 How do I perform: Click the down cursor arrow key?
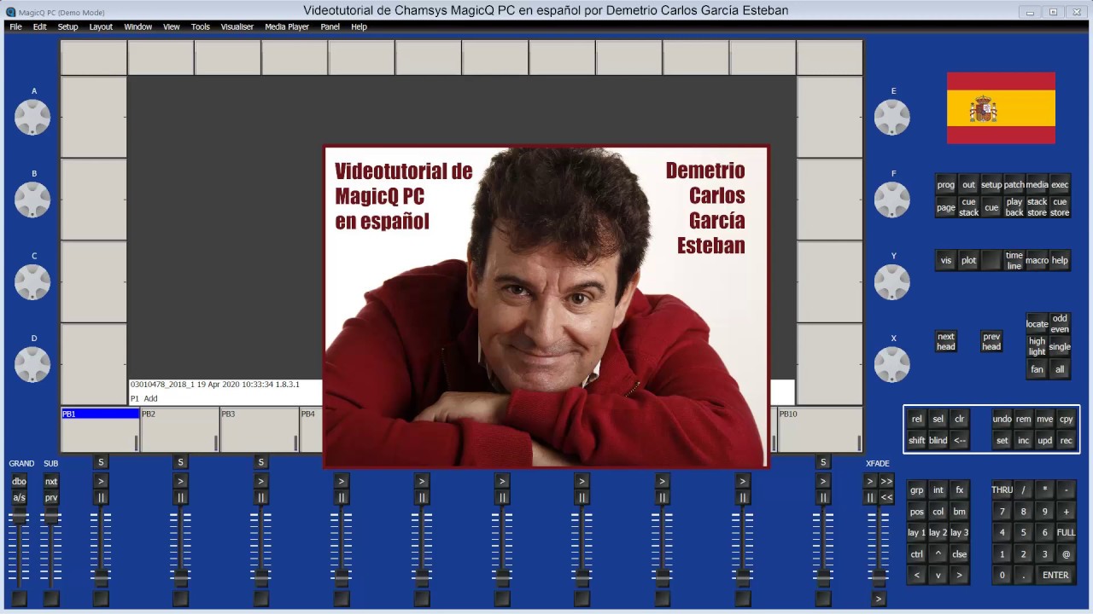pyautogui.click(x=938, y=576)
